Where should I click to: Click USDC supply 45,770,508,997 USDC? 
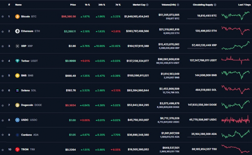(203, 120)
